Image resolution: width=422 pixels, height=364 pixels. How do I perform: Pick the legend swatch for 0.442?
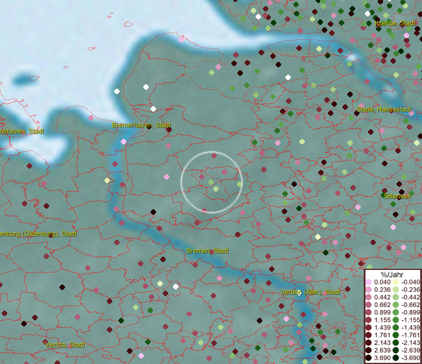pyautogui.click(x=369, y=297)
